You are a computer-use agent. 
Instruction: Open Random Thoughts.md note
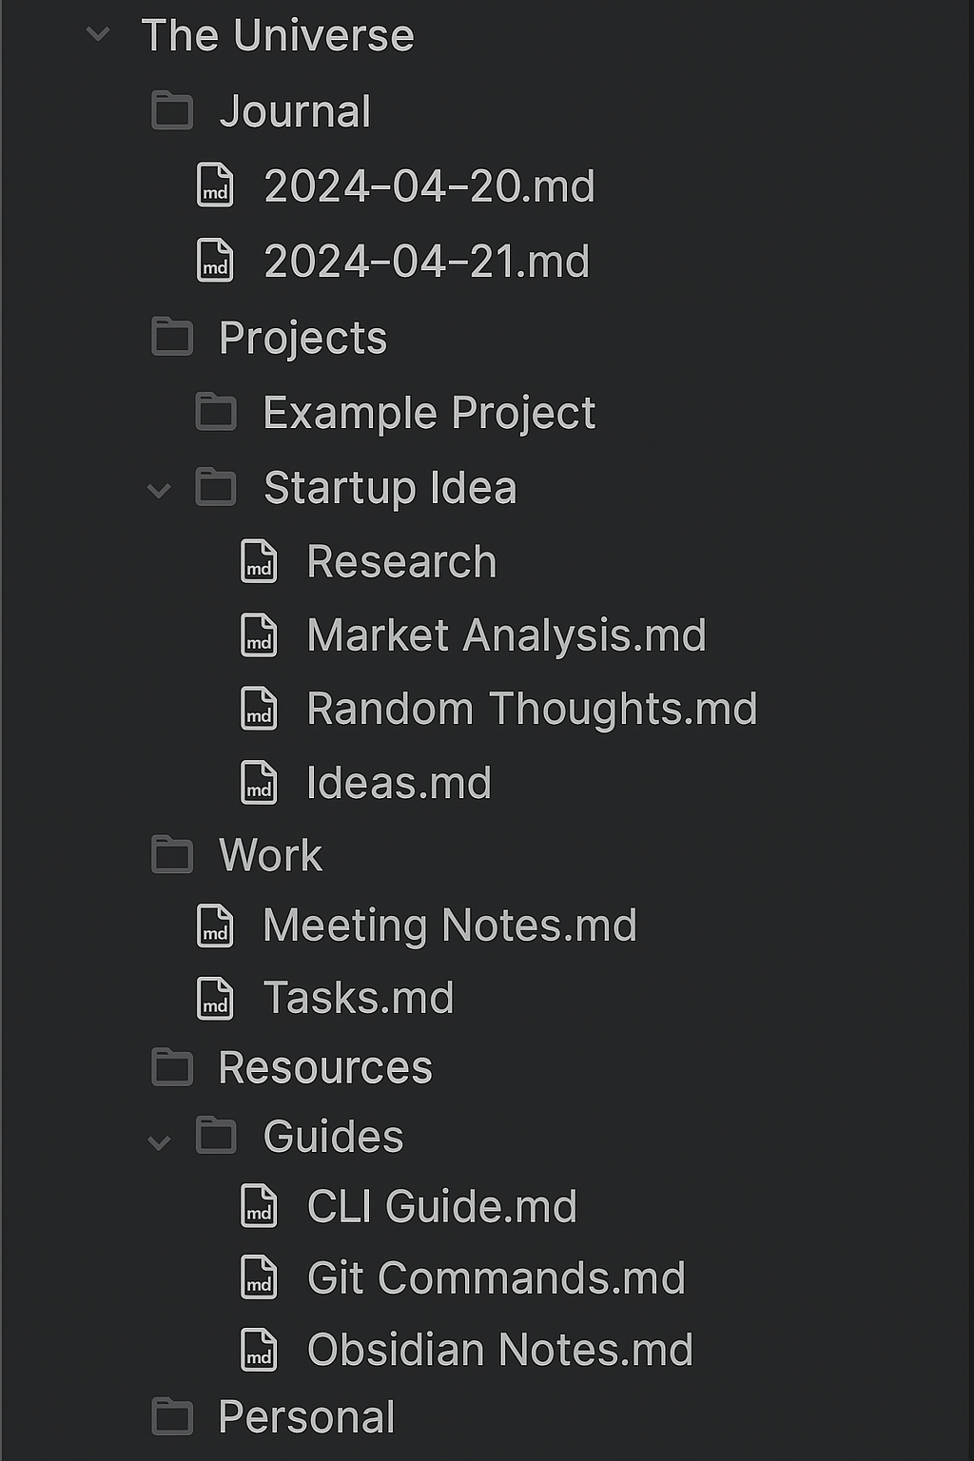533,709
